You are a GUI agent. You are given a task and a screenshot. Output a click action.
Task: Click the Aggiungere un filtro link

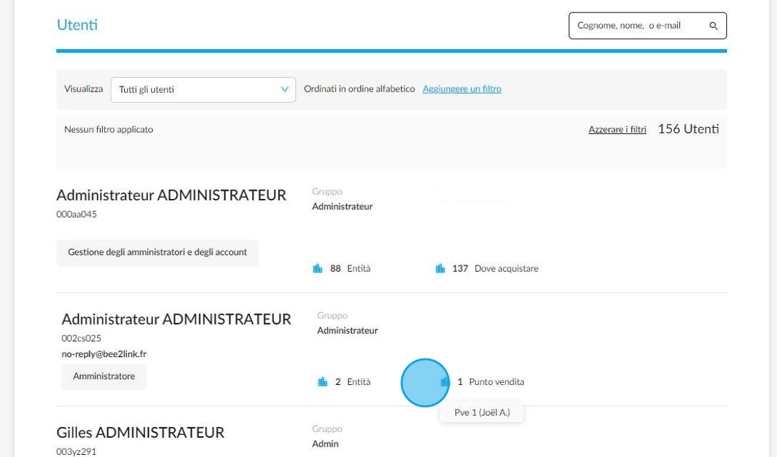click(x=462, y=89)
